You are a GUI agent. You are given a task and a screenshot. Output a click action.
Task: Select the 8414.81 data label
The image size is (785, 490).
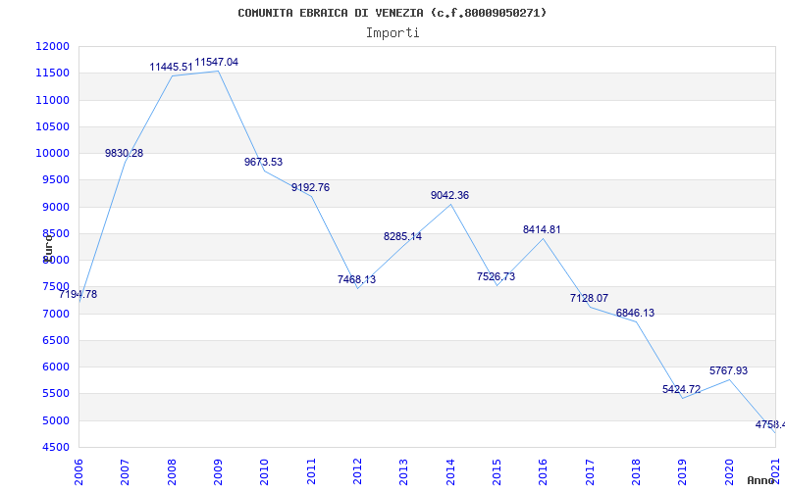(542, 229)
